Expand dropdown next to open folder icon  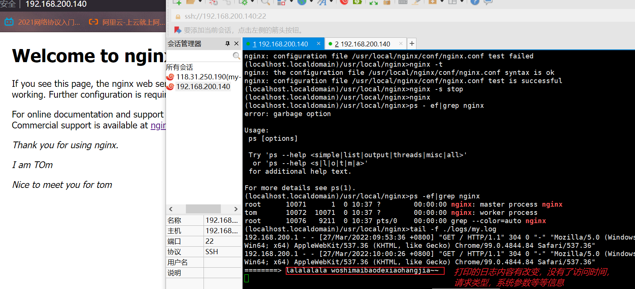tap(200, 2)
